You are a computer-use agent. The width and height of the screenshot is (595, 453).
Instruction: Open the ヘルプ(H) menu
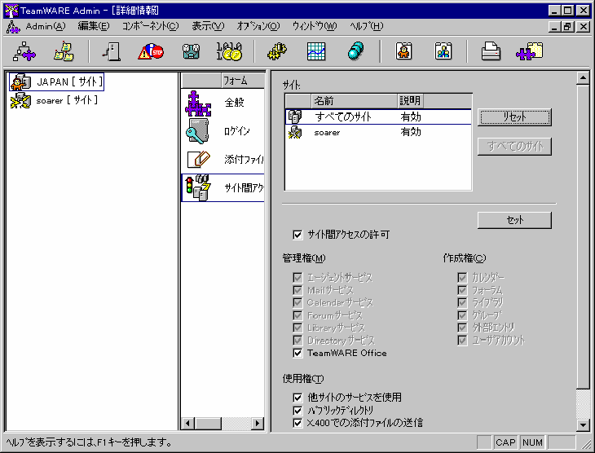click(367, 26)
